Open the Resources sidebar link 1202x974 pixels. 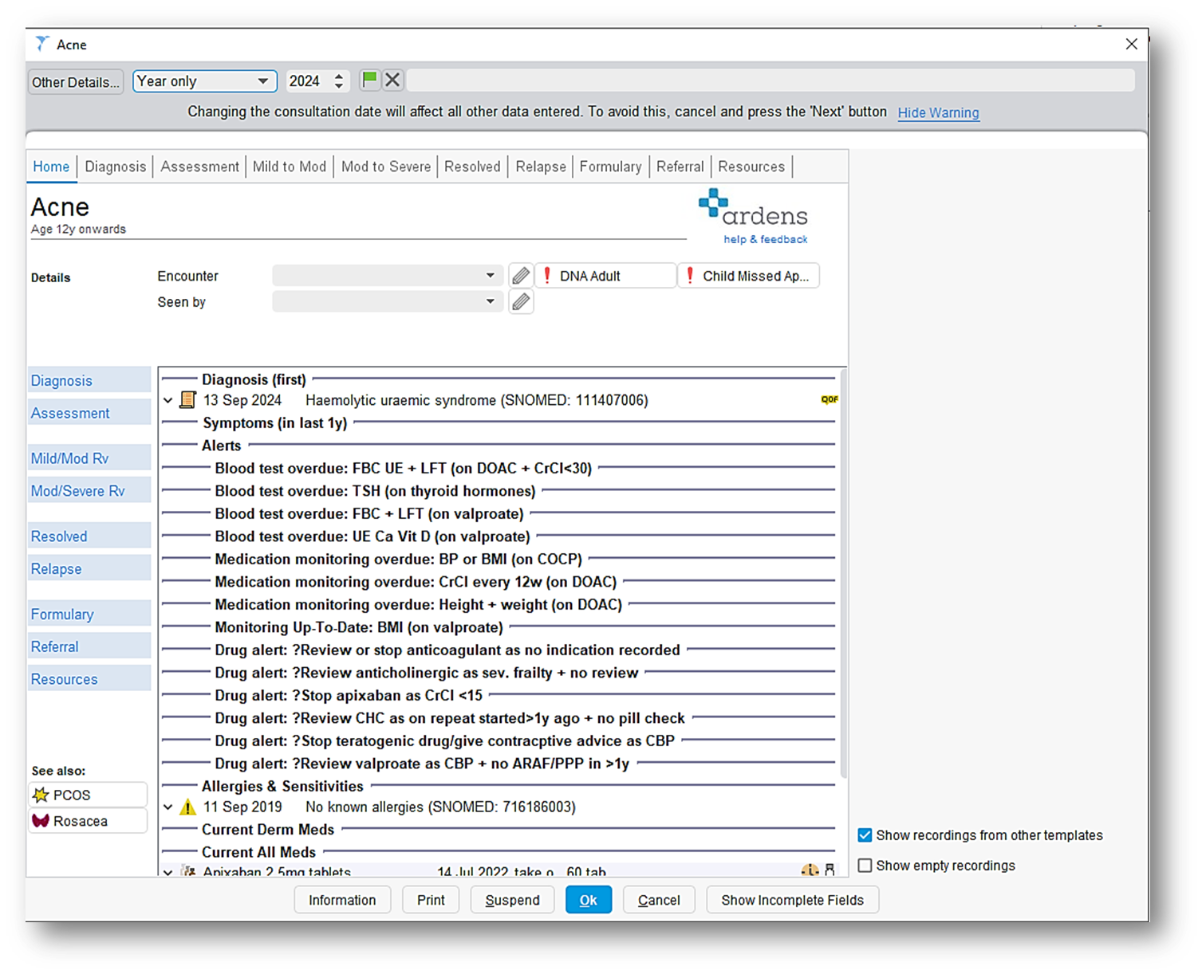89,679
